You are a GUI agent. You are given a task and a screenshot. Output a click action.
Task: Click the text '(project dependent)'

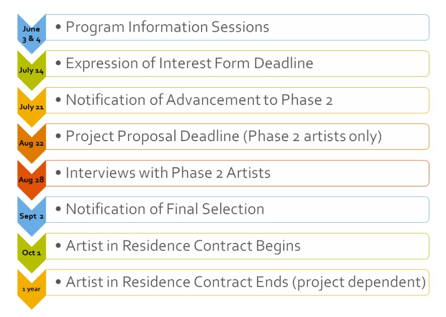[x=359, y=283]
